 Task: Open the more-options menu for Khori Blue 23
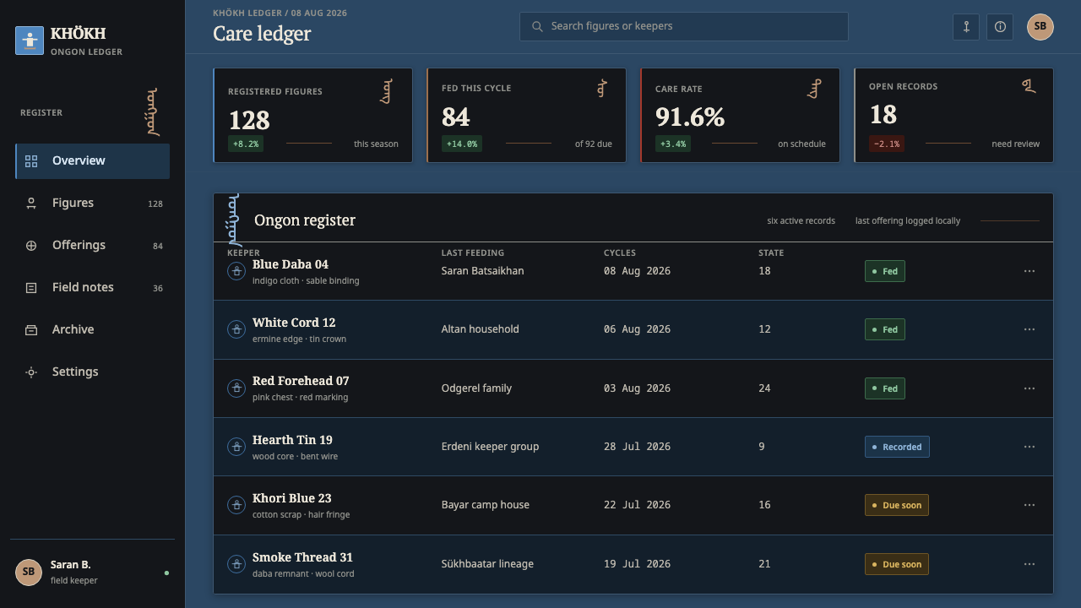click(1029, 505)
